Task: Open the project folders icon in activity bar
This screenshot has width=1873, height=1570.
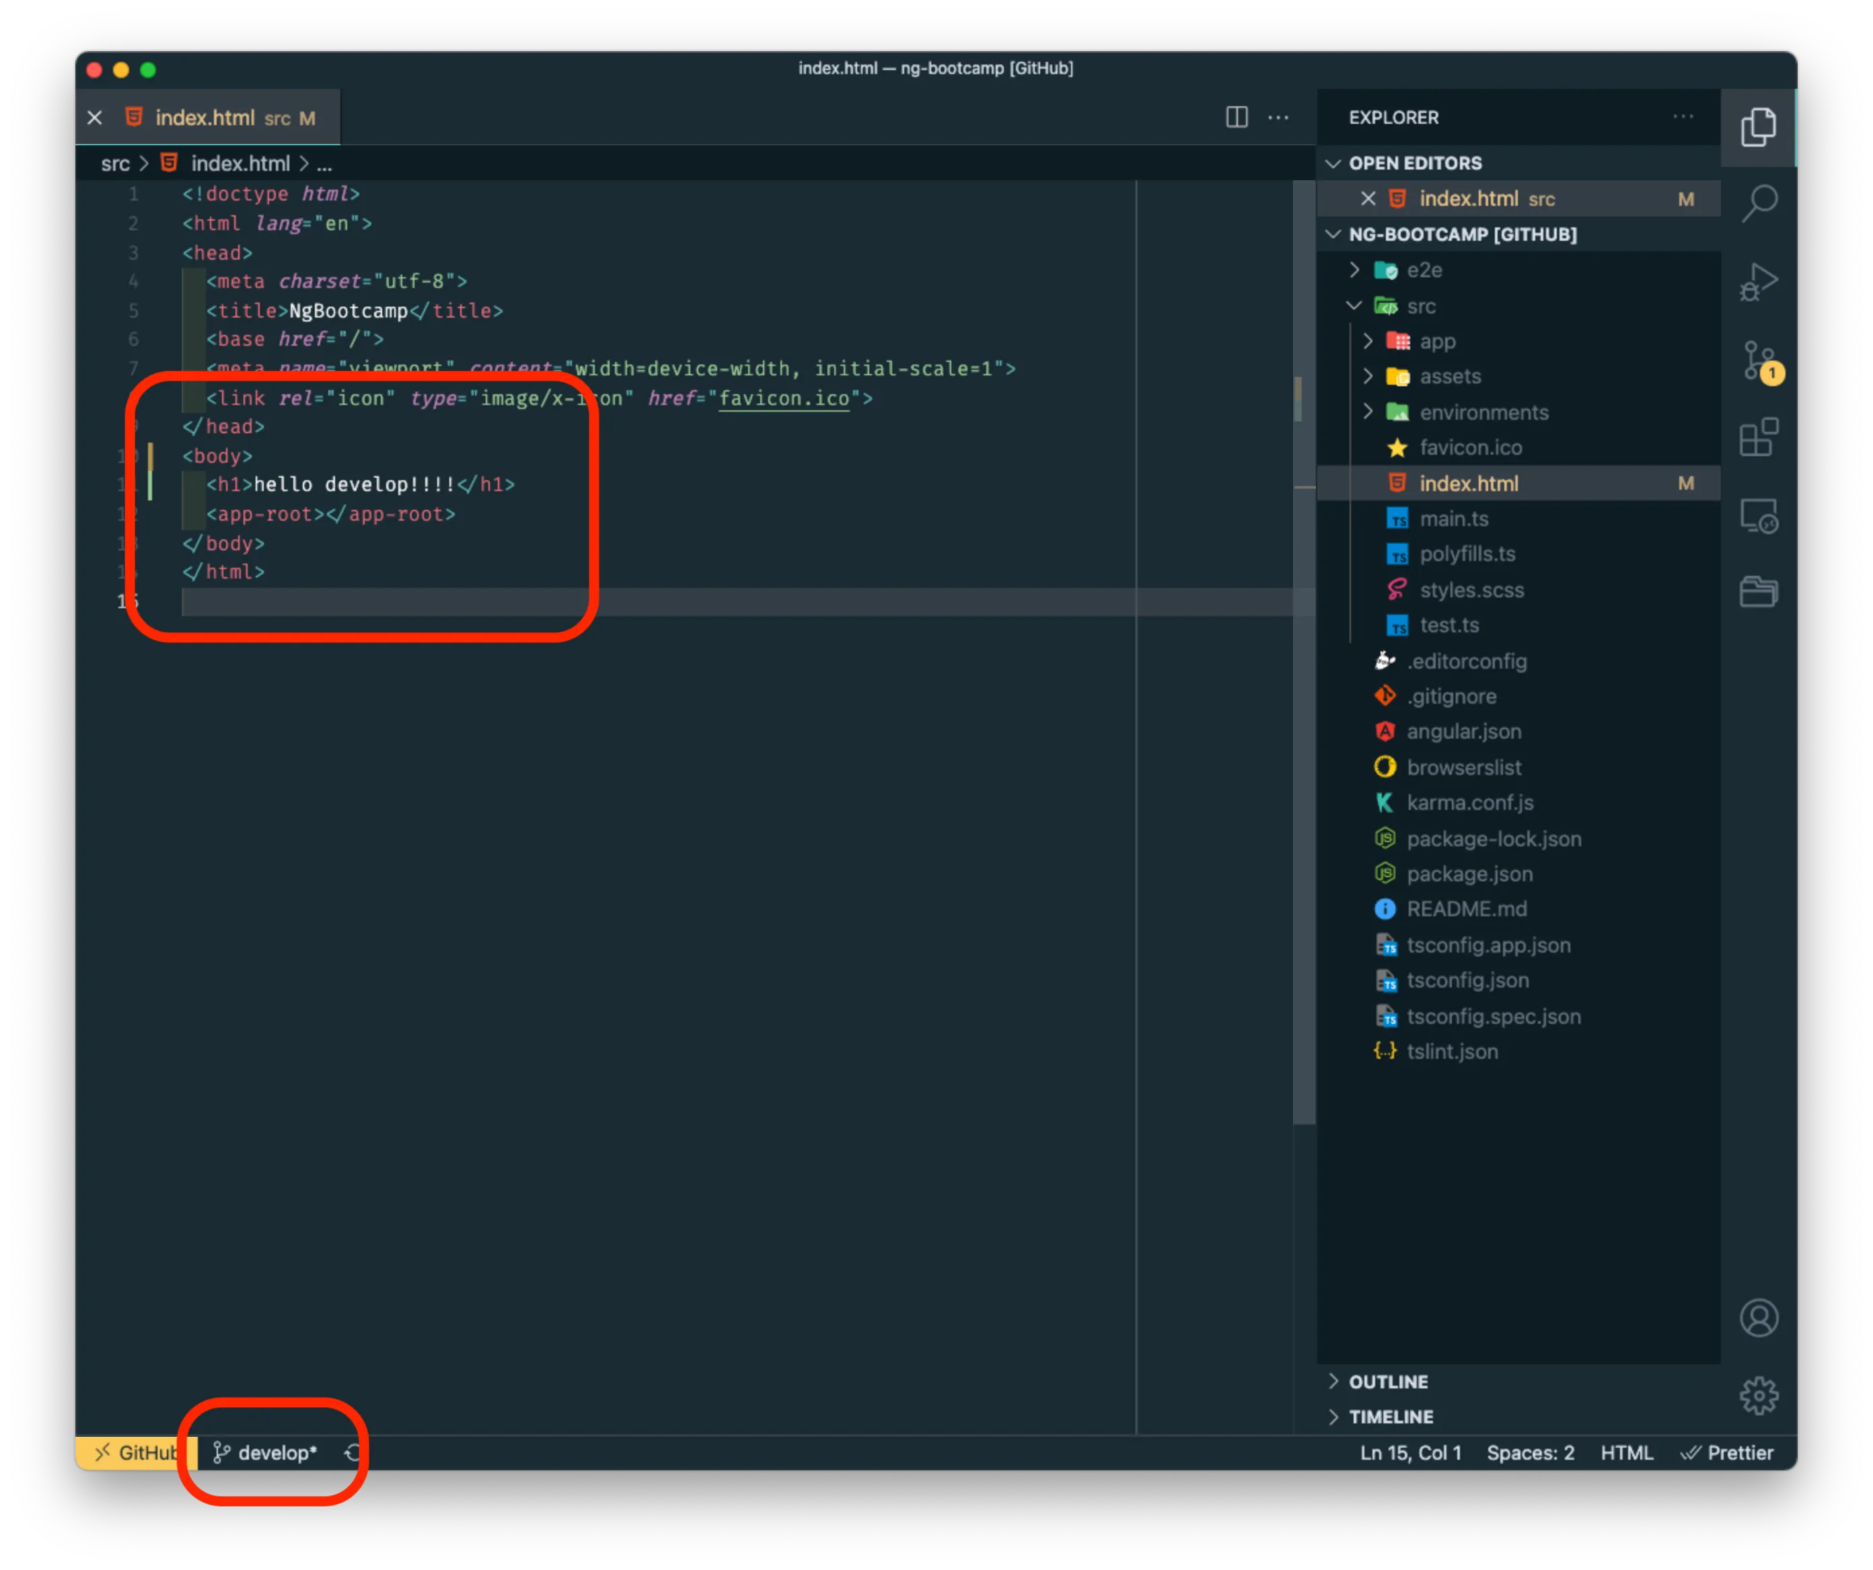Action: pos(1758,591)
